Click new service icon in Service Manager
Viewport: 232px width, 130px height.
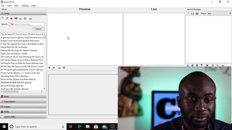[x=188, y=13]
